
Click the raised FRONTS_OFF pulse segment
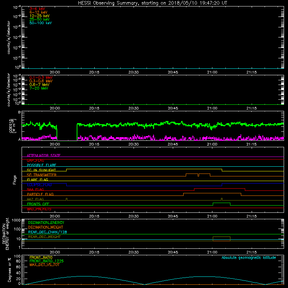221,203
